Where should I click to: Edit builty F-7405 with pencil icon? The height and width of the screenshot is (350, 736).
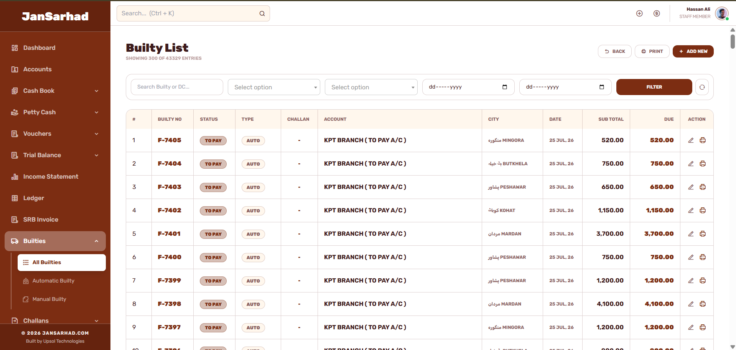[x=691, y=140]
